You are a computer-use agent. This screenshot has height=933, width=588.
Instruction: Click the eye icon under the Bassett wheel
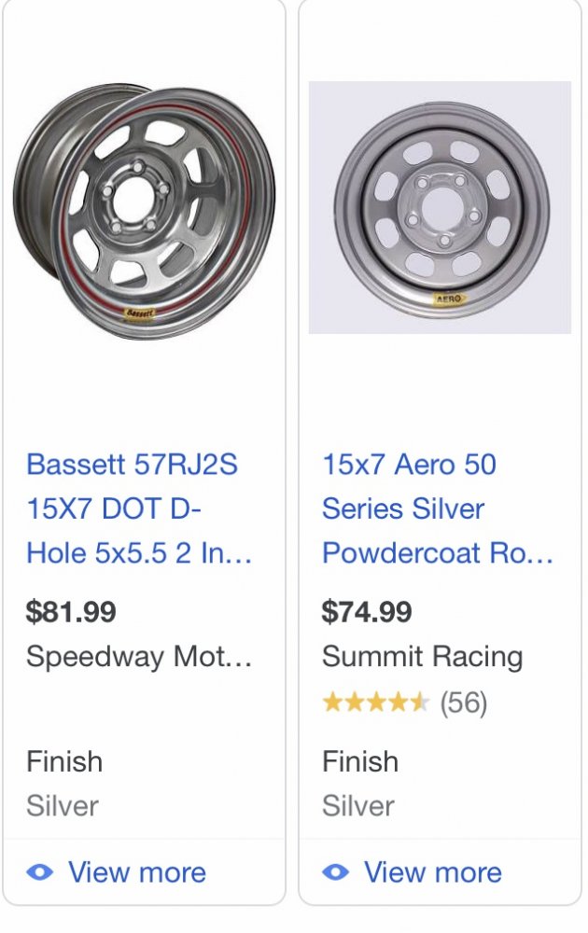tap(40, 872)
